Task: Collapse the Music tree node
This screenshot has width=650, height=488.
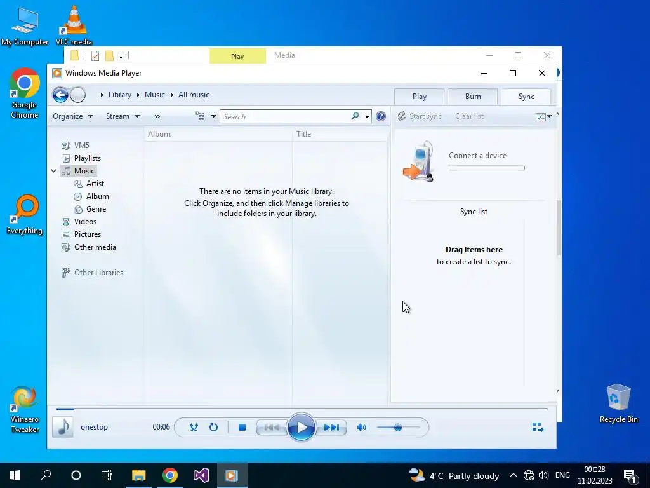Action: tap(54, 171)
